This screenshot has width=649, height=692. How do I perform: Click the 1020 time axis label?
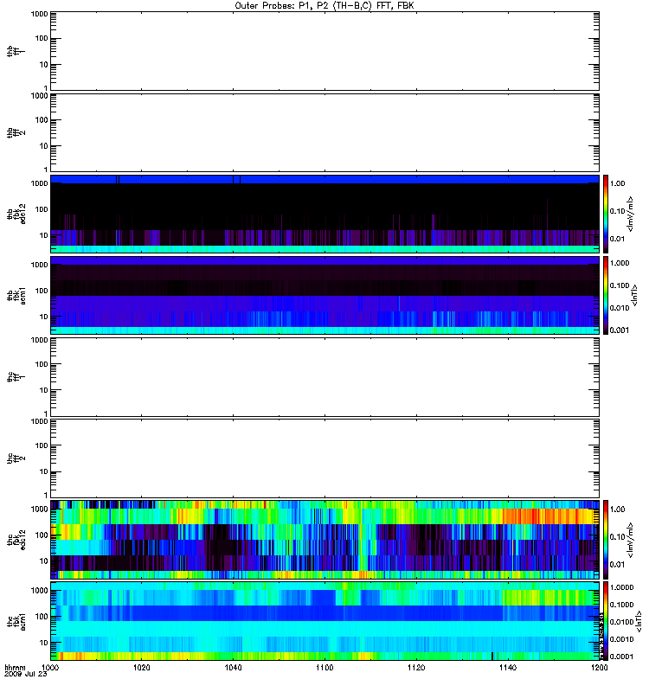(x=142, y=667)
